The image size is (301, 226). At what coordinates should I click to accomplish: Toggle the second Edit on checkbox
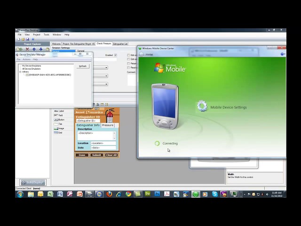tap(128, 59)
